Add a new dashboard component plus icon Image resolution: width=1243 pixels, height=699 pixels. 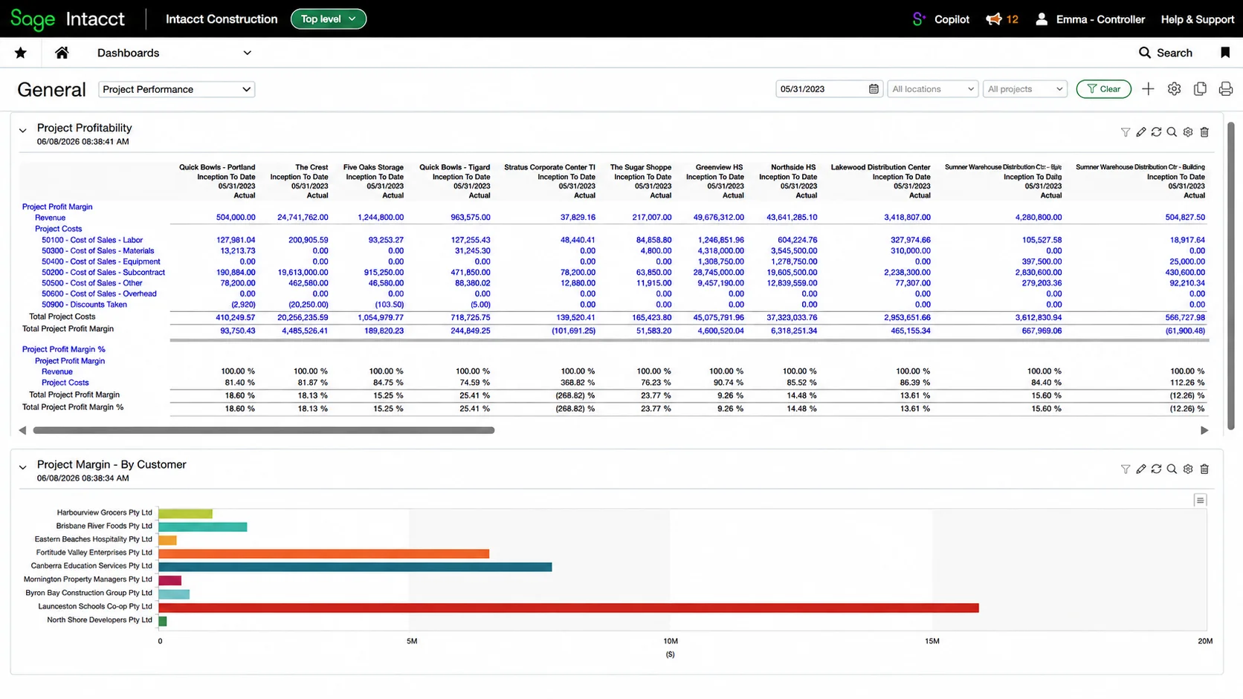tap(1148, 89)
